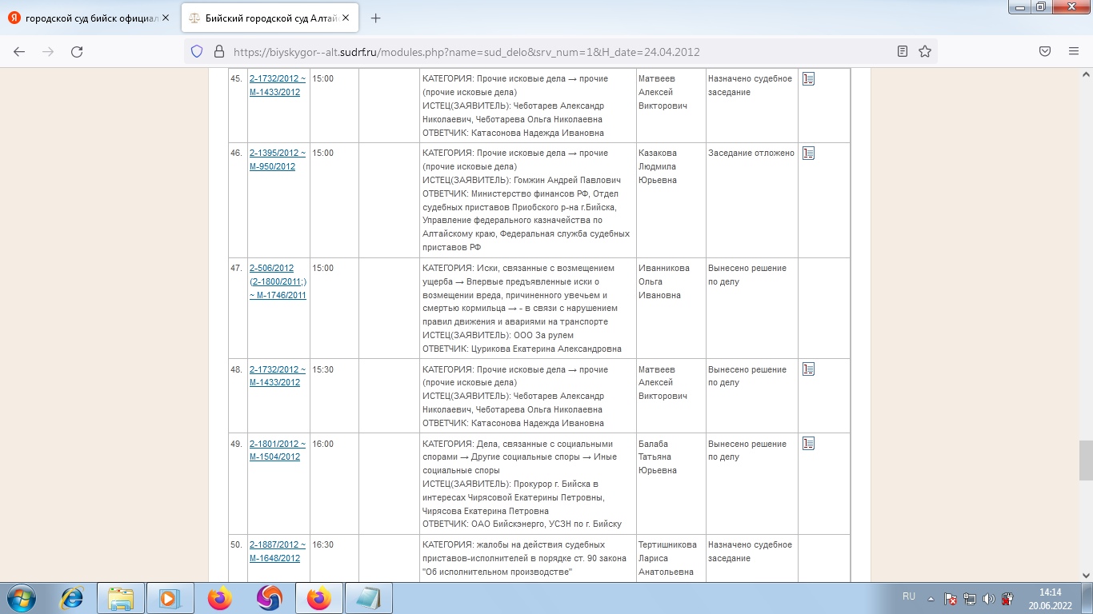Screen dimensions: 1093x614
Task: Reload the page with the refresh icon
Action: [x=76, y=50]
